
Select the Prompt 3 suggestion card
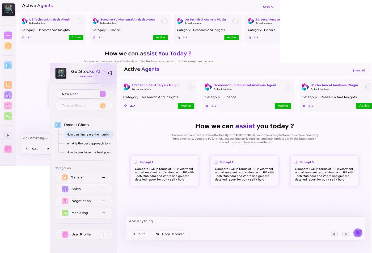pyautogui.click(x=324, y=171)
